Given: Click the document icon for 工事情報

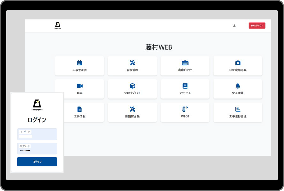Looking at the screenshot, I should 79,109.
